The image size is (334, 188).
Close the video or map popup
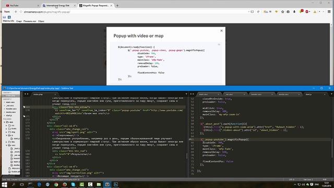[x=221, y=31]
